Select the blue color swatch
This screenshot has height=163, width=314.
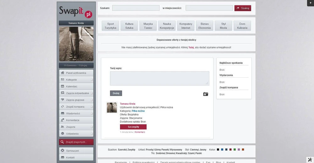tap(222, 149)
